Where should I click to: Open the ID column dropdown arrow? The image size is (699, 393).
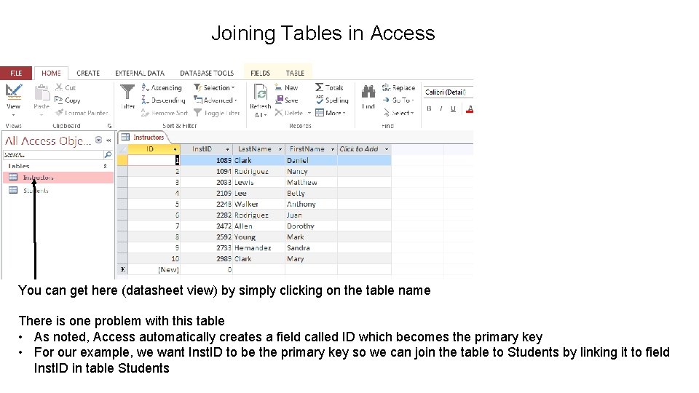tap(175, 149)
